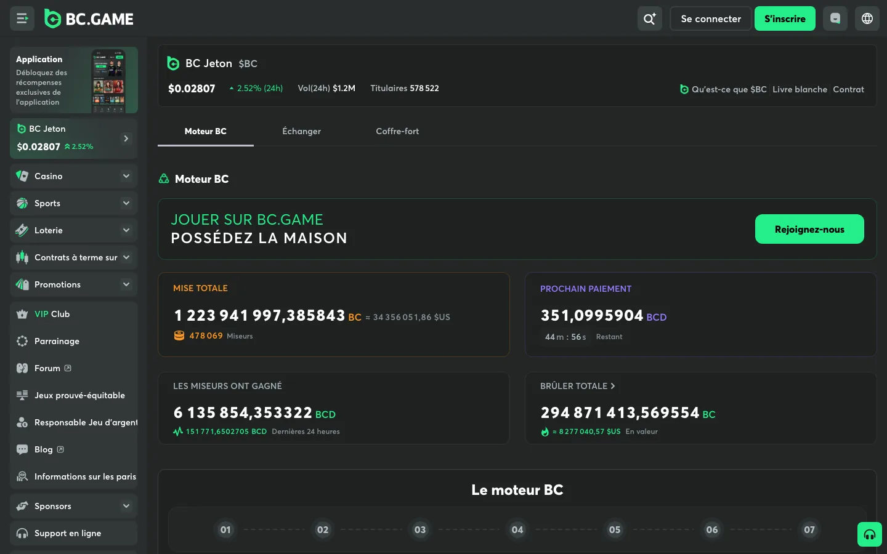Open the Qu'est-ce que $BC link

pyautogui.click(x=723, y=89)
